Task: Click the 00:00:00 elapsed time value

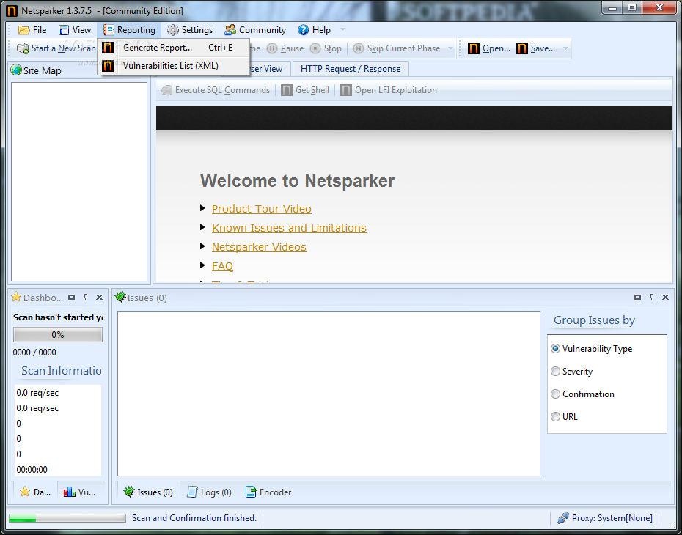Action: click(32, 469)
